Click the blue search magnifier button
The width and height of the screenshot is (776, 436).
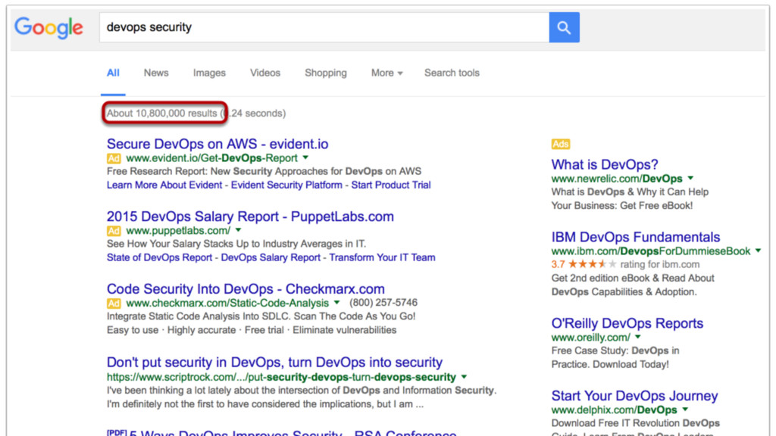pyautogui.click(x=564, y=27)
